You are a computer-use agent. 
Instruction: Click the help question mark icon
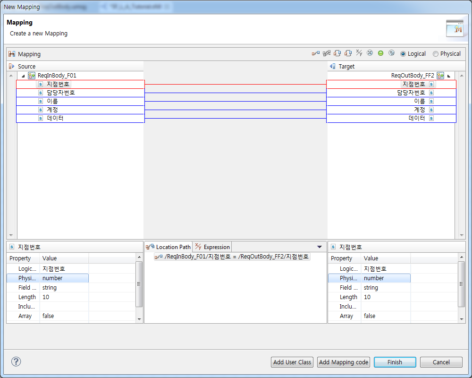click(16, 361)
